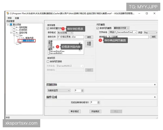Screen dimensions: 163x130
Task: Click the 保存文件 path field
Action: [70, 37]
